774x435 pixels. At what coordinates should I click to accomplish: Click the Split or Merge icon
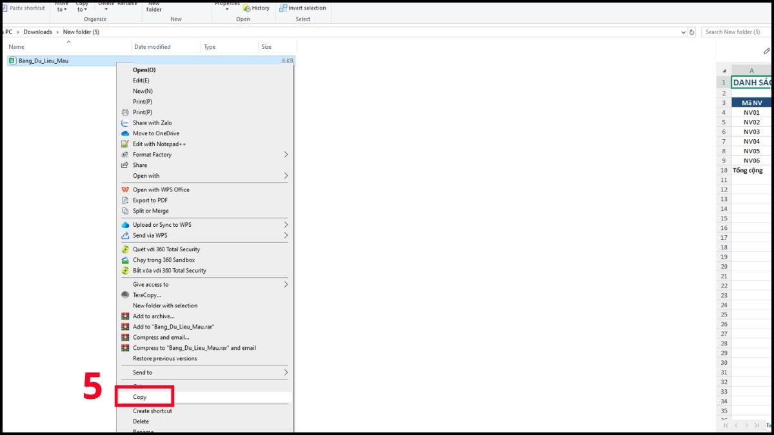coord(125,211)
